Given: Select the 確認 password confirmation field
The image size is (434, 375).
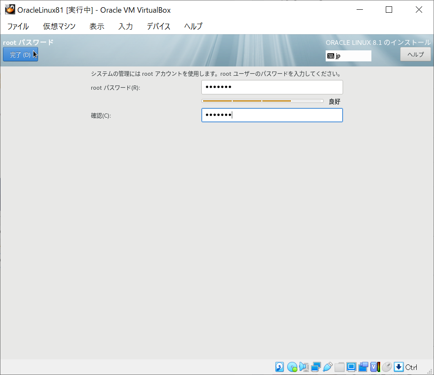Looking at the screenshot, I should point(272,115).
